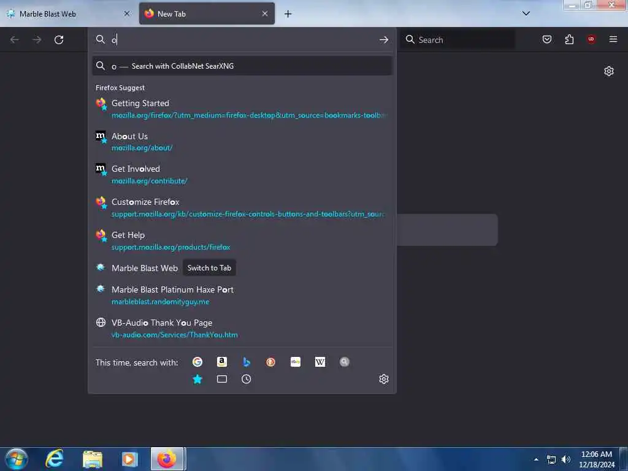Filter results to history clock icon
The width and height of the screenshot is (628, 471).
[247, 379]
